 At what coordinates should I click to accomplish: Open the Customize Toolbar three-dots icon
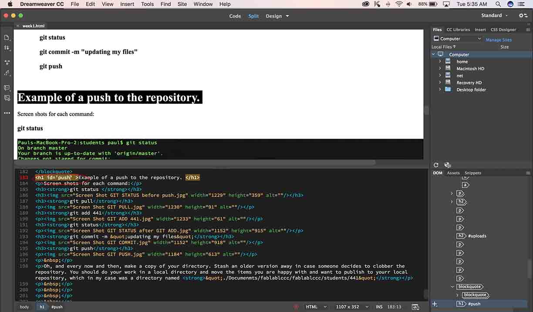tap(7, 113)
